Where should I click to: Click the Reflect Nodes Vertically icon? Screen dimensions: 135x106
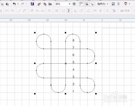pos(100,11)
